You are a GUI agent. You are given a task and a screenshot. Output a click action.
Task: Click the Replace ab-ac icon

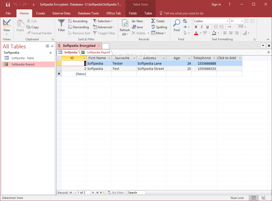(185, 21)
